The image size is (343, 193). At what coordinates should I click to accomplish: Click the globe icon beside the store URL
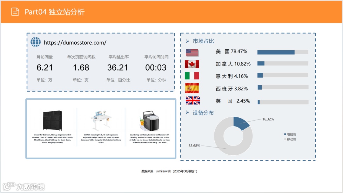pyautogui.click(x=36, y=42)
